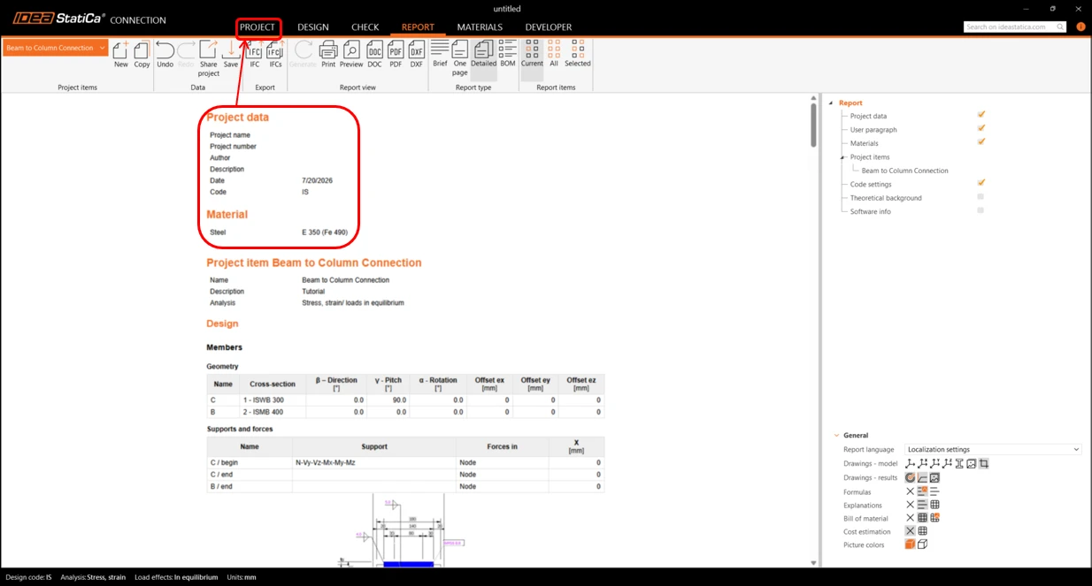Switch to MATERIALS tab
The image size is (1092, 586).
click(480, 27)
